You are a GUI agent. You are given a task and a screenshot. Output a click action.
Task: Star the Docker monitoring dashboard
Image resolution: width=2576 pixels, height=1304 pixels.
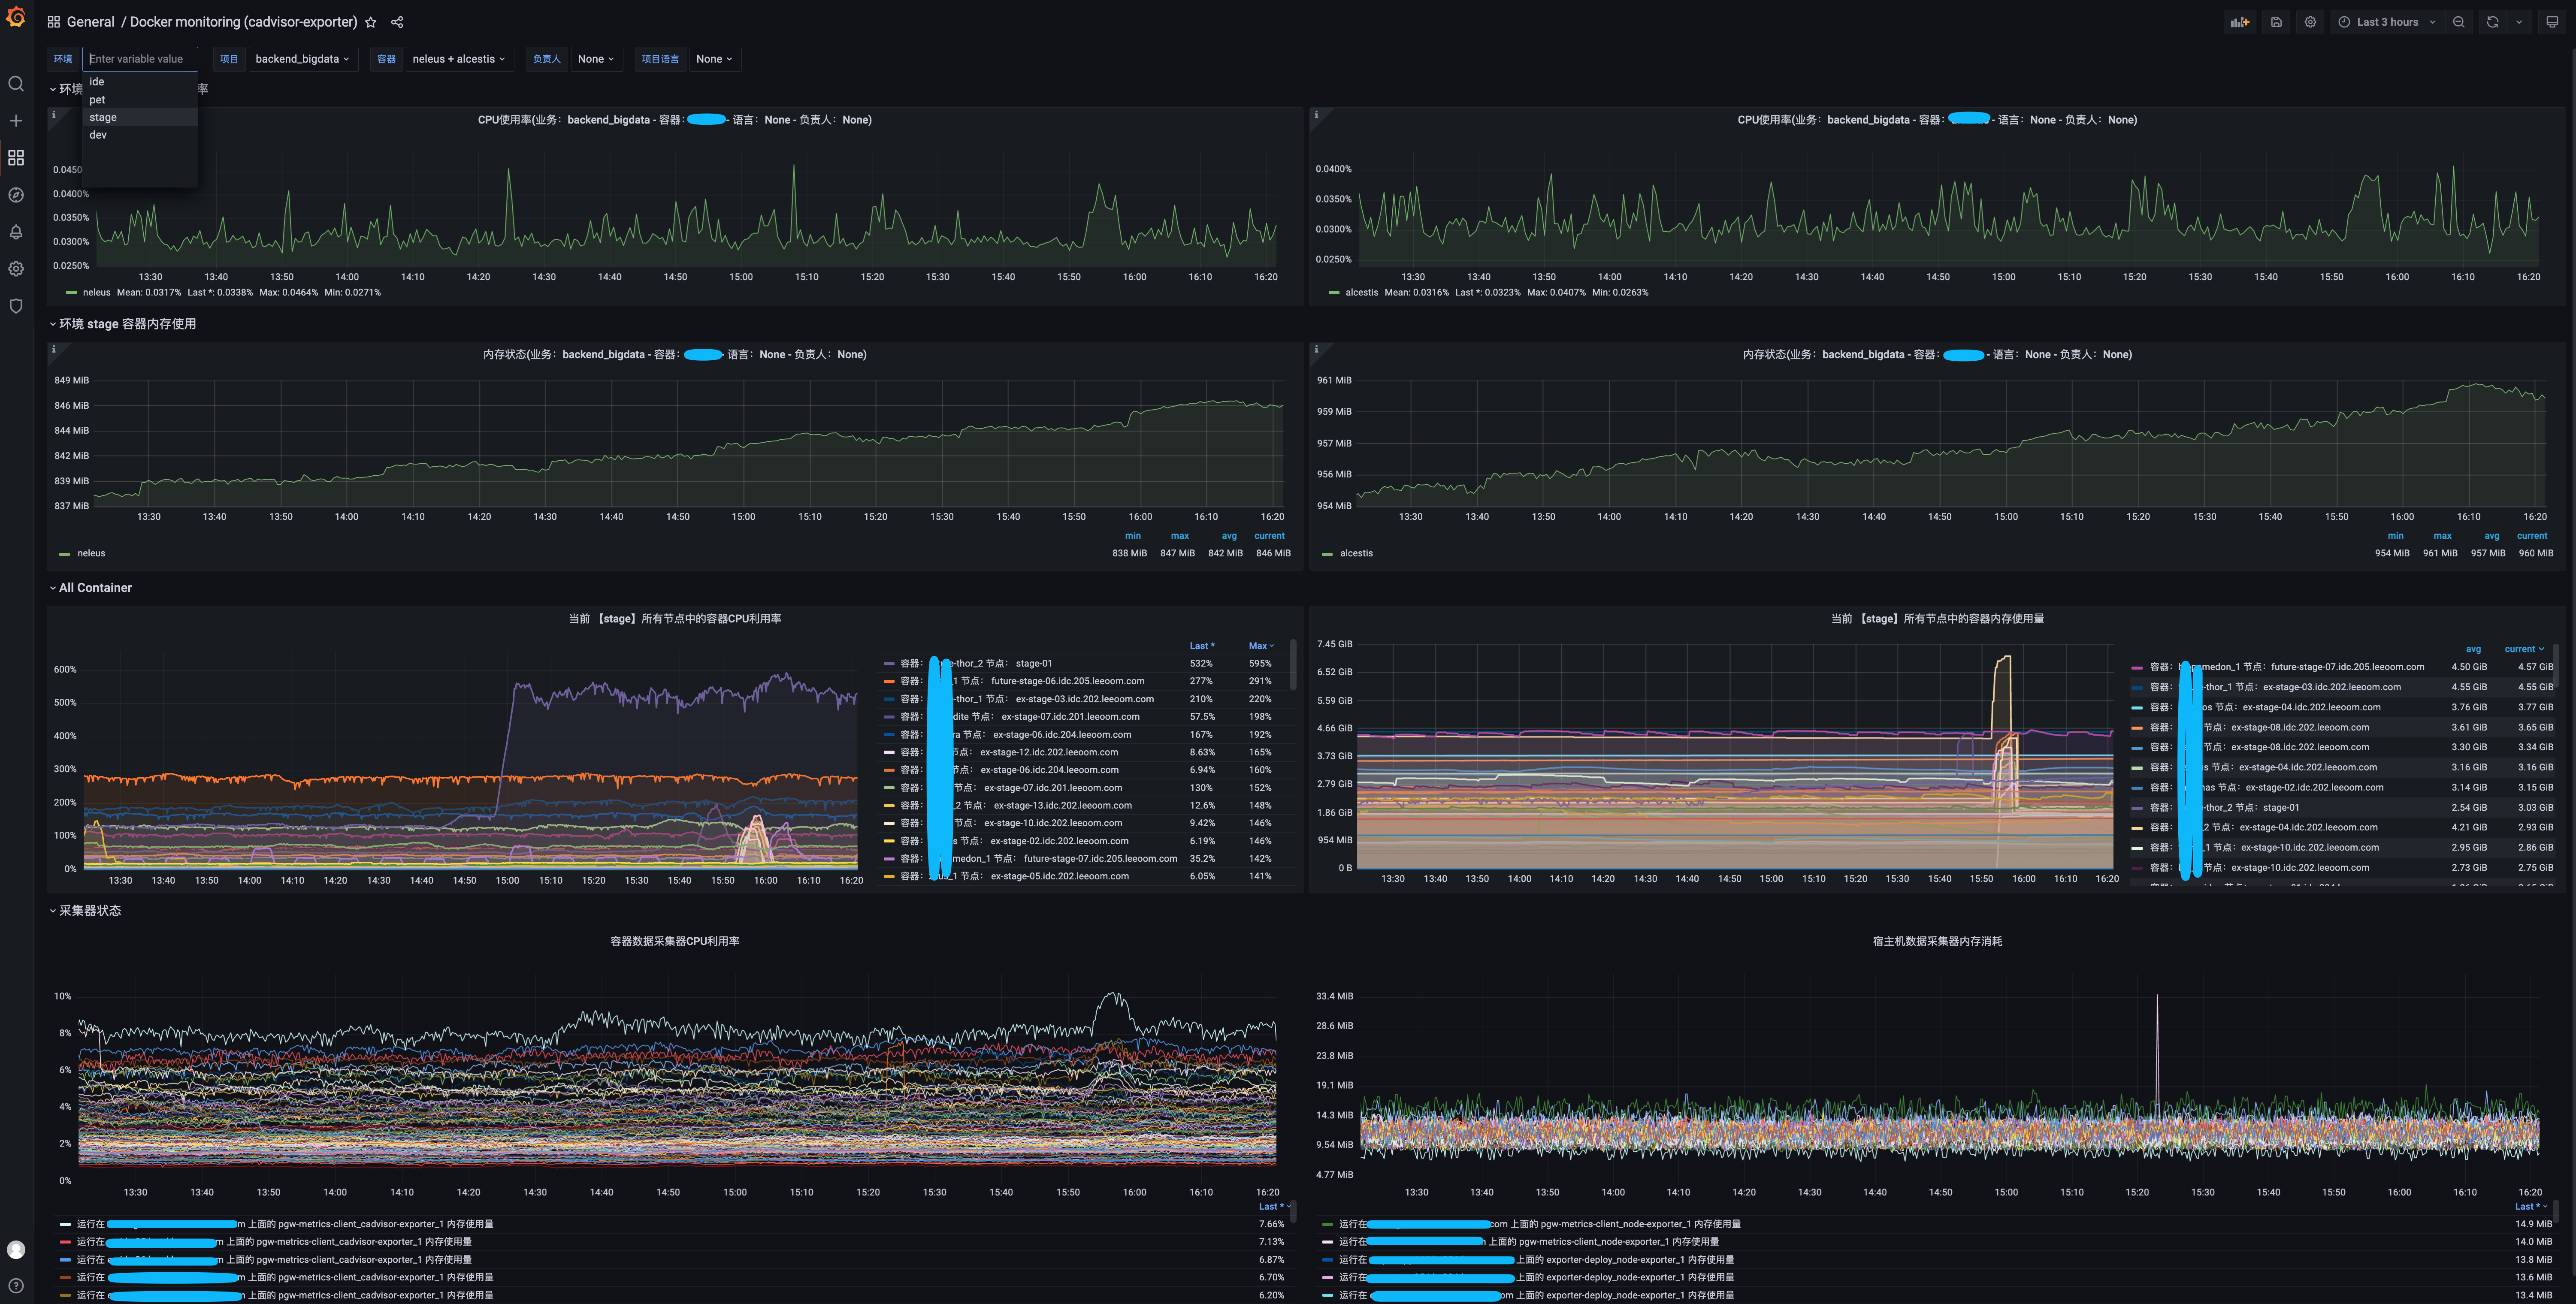tap(371, 22)
